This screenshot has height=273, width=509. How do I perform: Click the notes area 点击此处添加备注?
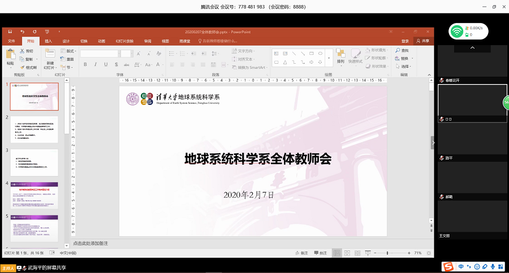90,243
